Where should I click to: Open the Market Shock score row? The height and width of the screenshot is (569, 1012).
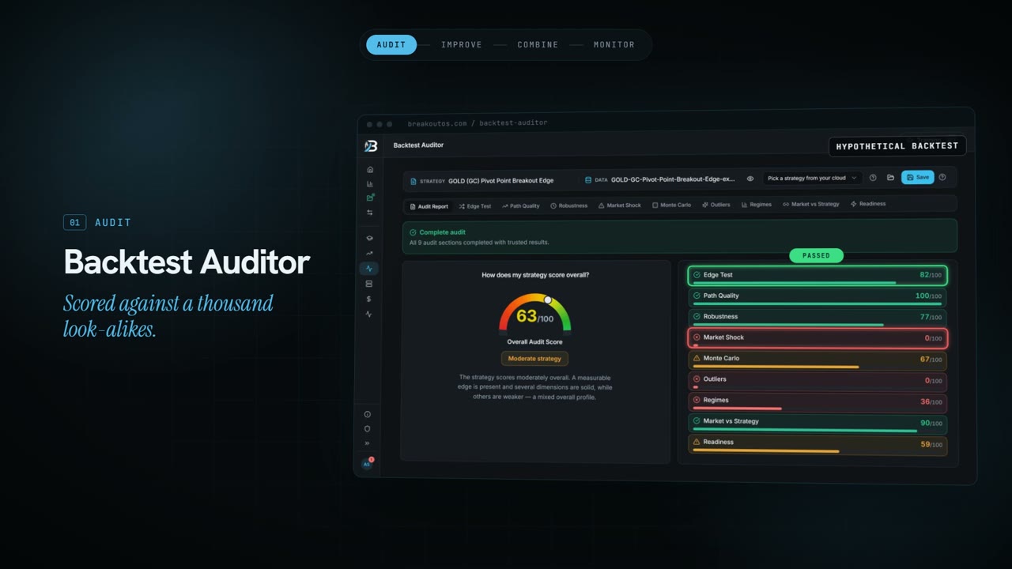(818, 338)
